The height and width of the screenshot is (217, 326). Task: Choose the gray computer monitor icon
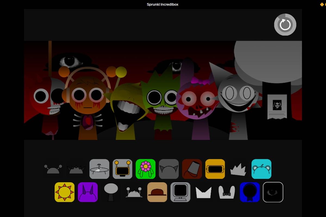(x=180, y=192)
